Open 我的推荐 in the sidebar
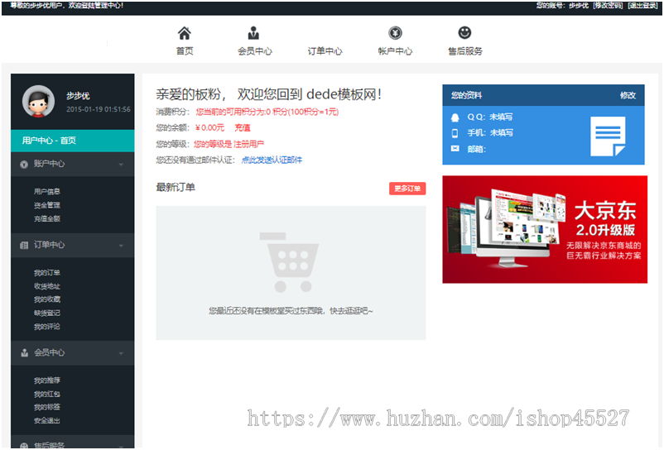 click(47, 381)
